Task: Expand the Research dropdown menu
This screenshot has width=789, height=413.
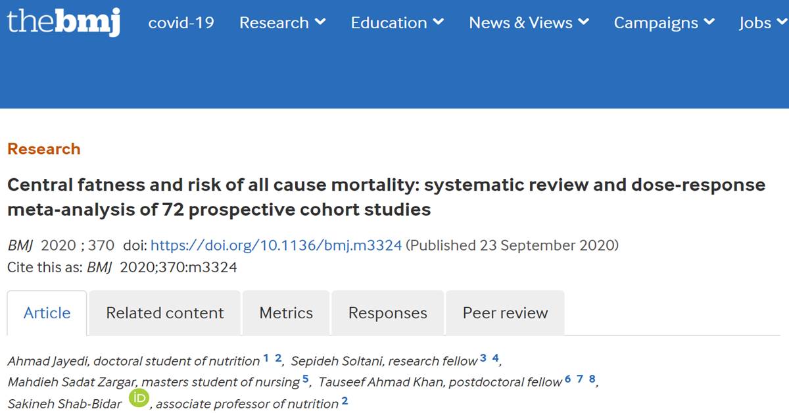Action: pyautogui.click(x=283, y=22)
